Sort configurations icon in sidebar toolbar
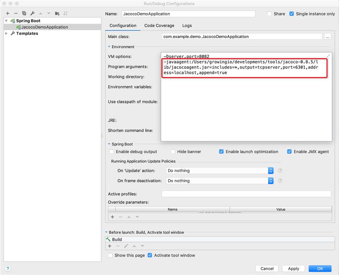The width and height of the screenshot is (339, 275). pos(65,13)
